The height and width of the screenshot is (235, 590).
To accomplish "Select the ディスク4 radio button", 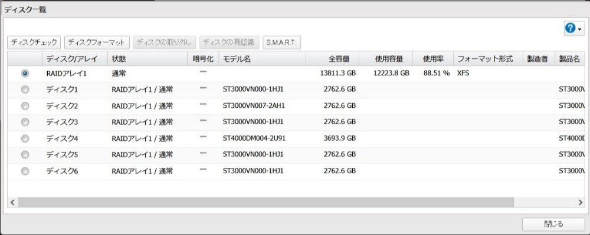I will tap(25, 138).
